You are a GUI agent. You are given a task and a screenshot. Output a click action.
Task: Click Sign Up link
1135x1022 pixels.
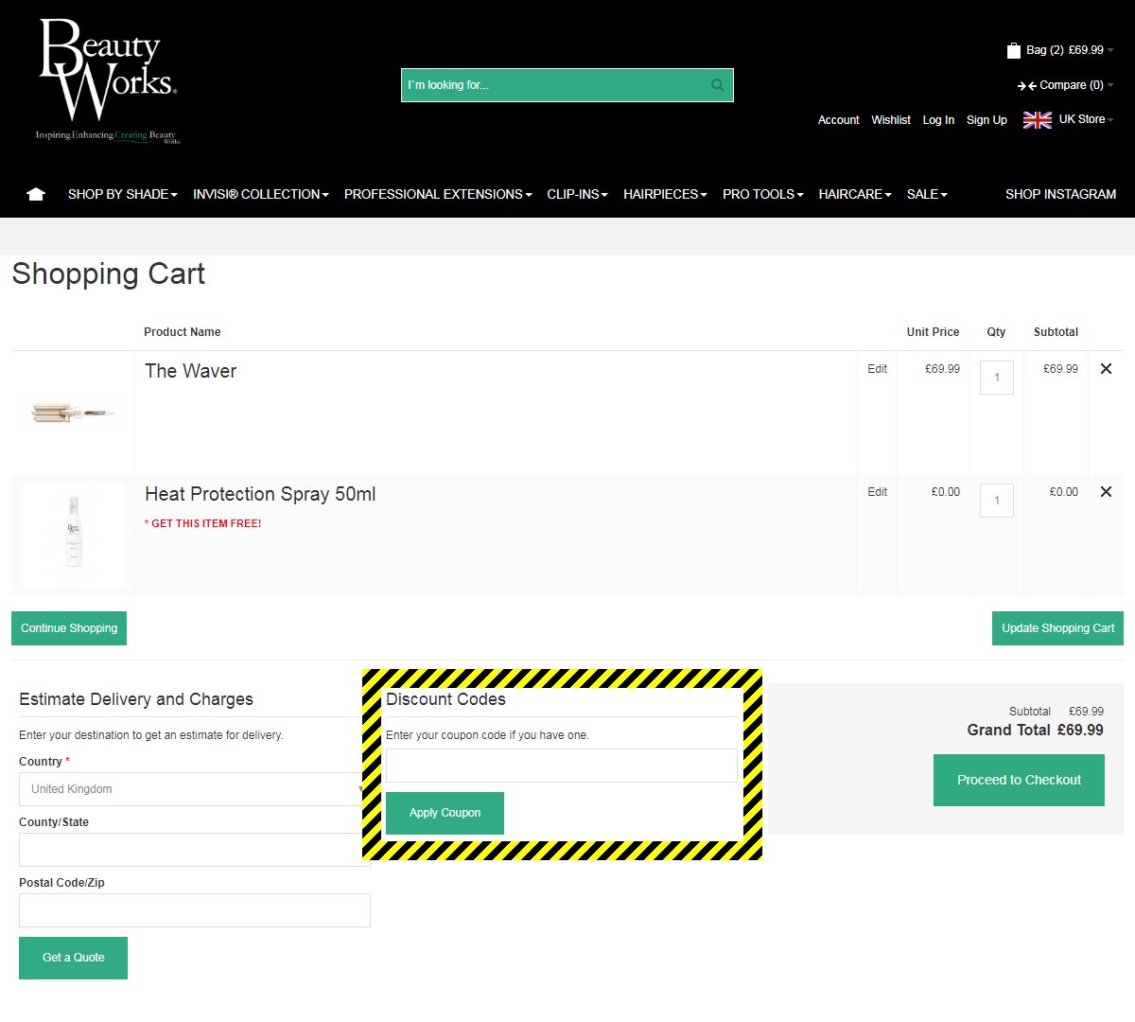[x=987, y=120]
